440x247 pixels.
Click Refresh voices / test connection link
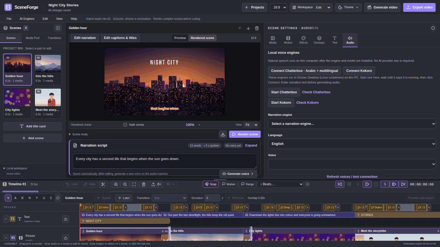(352, 177)
